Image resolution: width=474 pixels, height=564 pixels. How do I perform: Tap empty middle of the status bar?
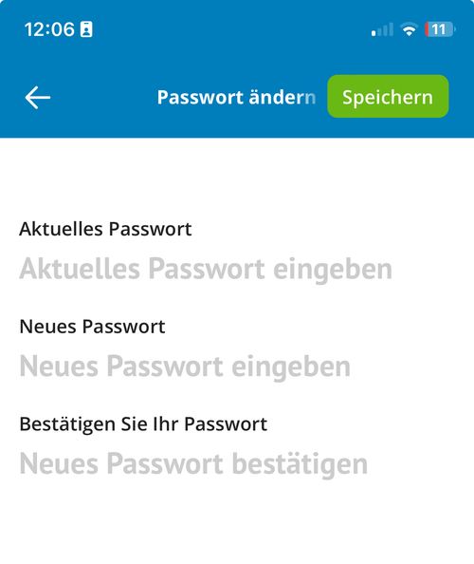[229, 29]
